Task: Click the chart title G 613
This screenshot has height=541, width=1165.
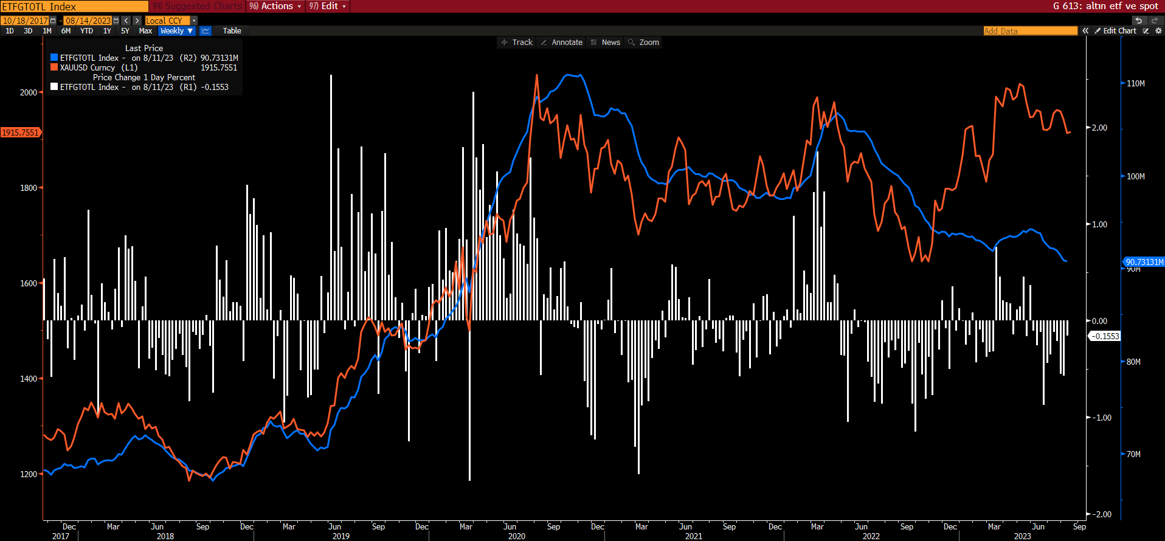Action: (1105, 6)
